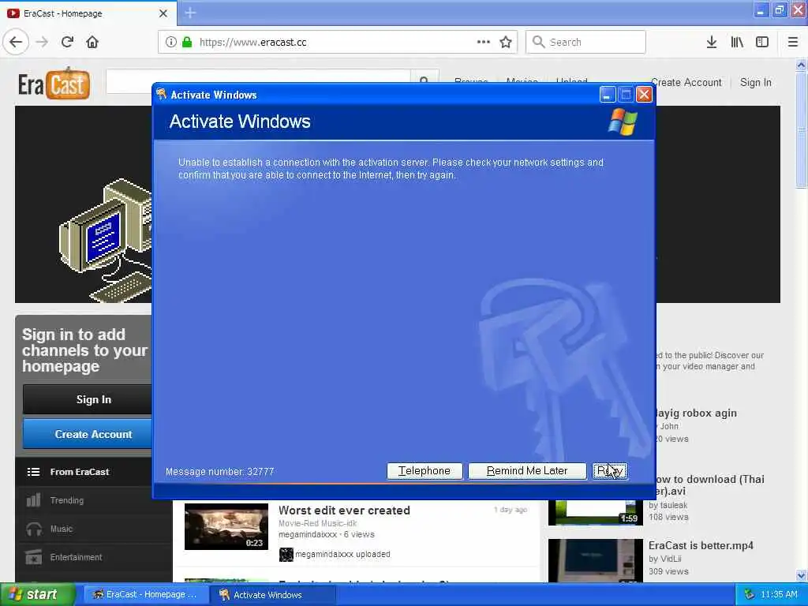Viewport: 808px width, 606px height.
Task: Open the robox agin video title
Action: (696, 413)
